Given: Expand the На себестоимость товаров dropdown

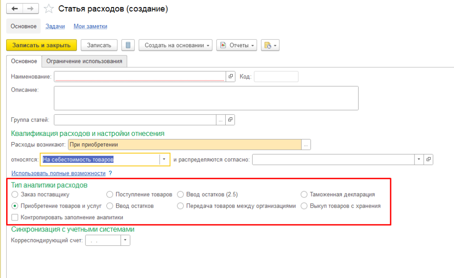Looking at the screenshot, I should (x=164, y=159).
